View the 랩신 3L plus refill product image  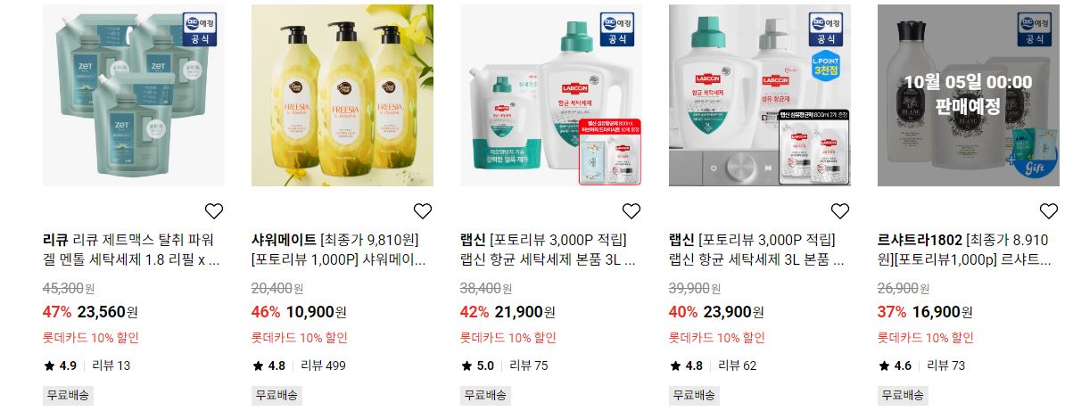[x=551, y=95]
